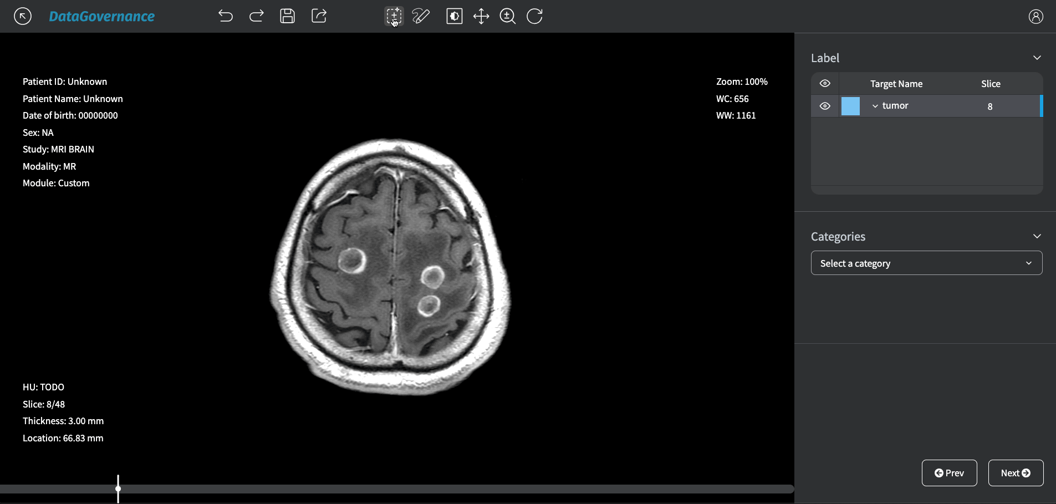Click the export share icon
Image resolution: width=1056 pixels, height=504 pixels.
point(319,16)
